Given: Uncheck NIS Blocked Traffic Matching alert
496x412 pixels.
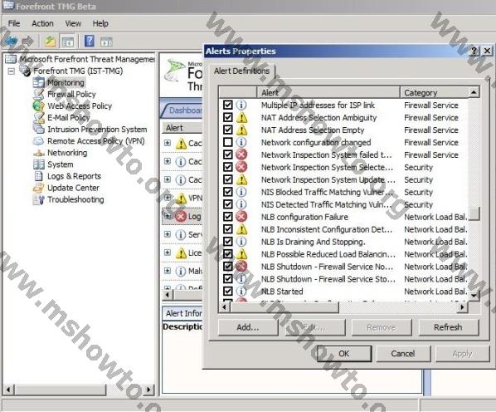Looking at the screenshot, I should [228, 192].
